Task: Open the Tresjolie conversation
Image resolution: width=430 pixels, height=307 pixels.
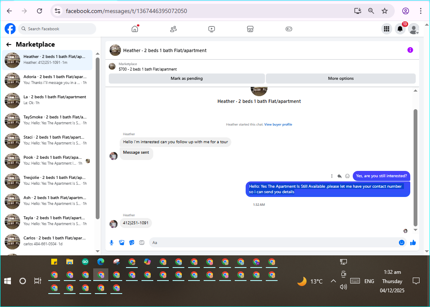Action: click(47, 181)
